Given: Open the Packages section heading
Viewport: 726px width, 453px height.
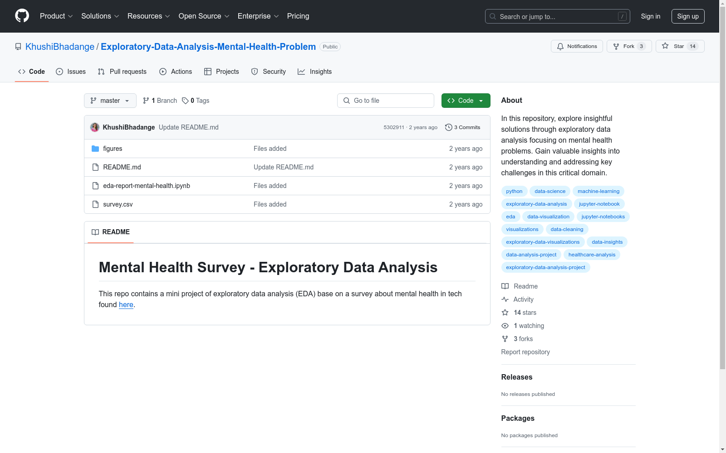Looking at the screenshot, I should click(518, 418).
